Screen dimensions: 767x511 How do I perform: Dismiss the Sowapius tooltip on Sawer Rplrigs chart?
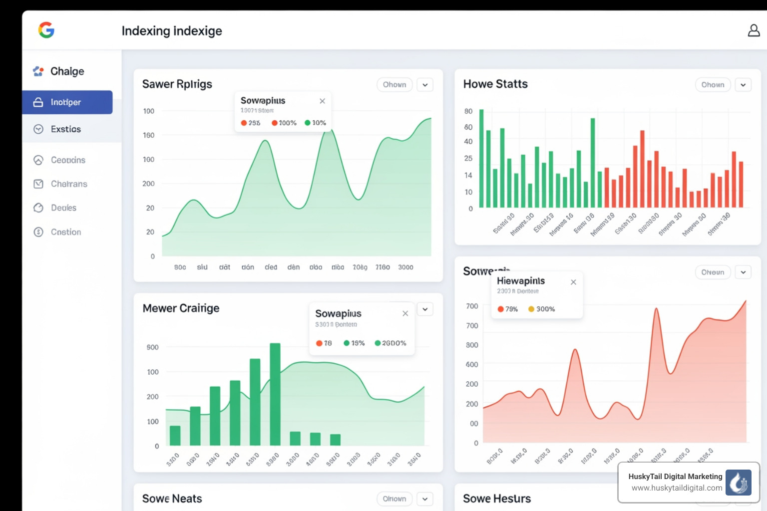[x=322, y=100]
